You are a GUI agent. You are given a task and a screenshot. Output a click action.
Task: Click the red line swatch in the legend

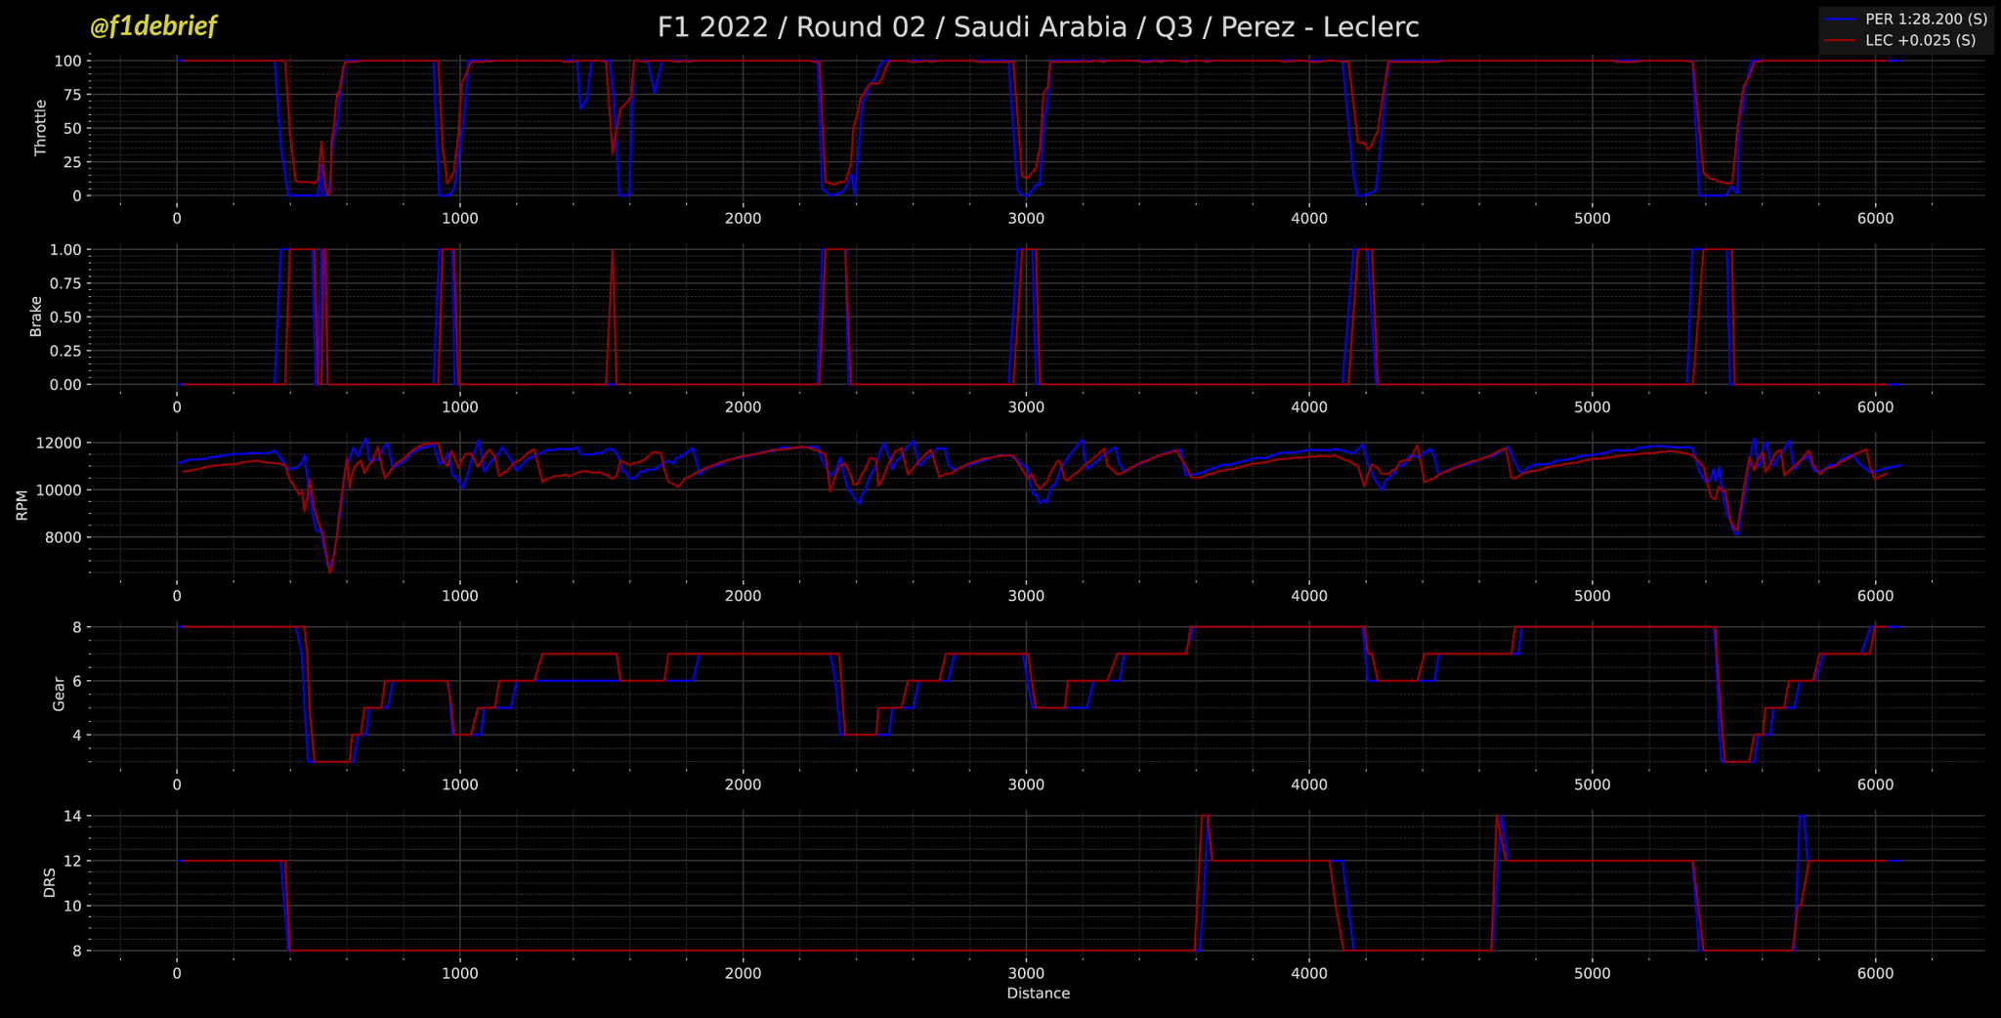click(x=1841, y=41)
